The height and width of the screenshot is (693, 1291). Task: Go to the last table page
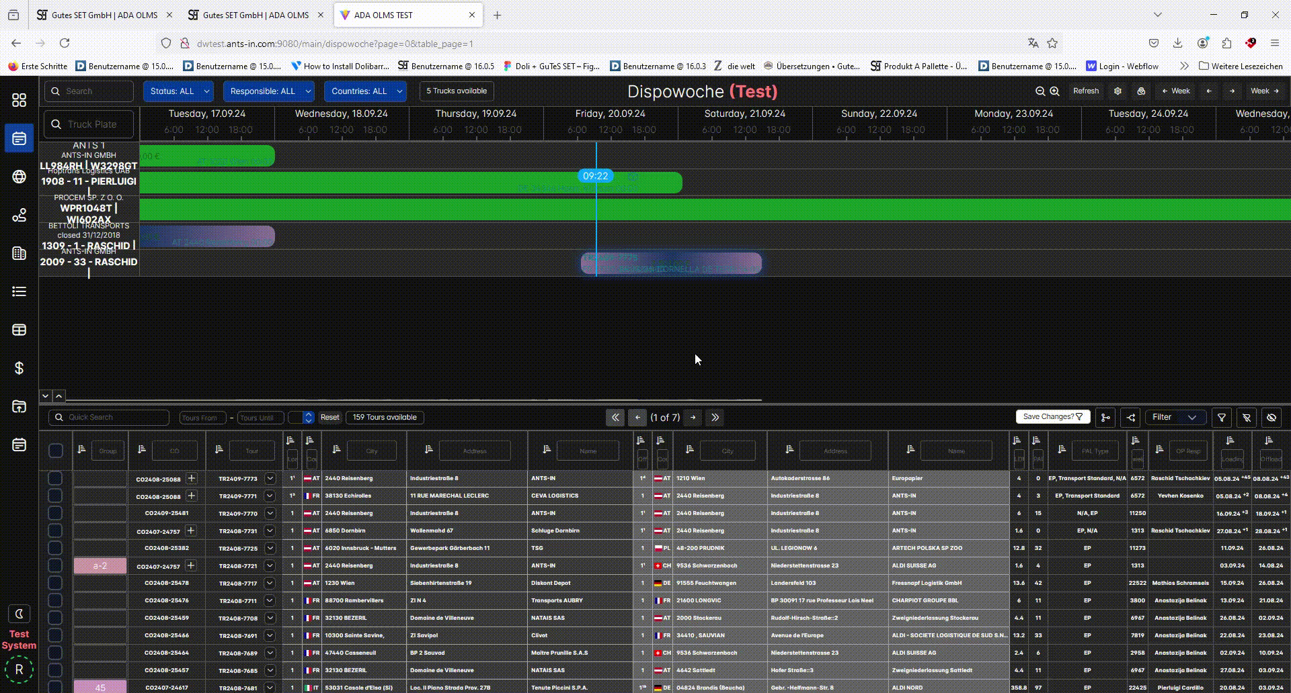tap(715, 418)
